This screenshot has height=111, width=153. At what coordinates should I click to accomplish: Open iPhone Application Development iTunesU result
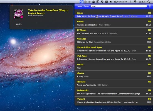coord(114,102)
